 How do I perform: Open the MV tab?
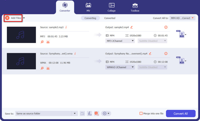(88, 7)
